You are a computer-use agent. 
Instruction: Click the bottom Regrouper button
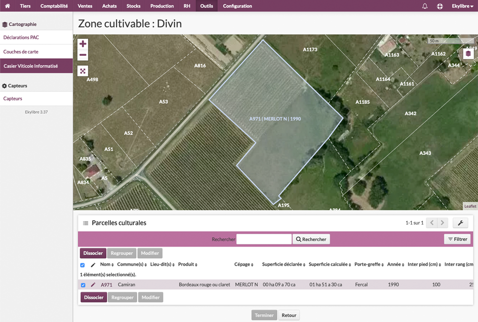pos(122,297)
